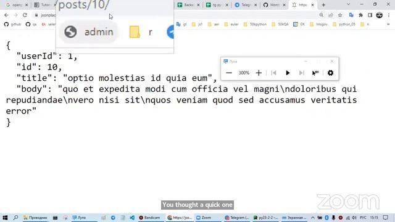Bookmark this page with the star icon
The image size is (395, 222).
pyautogui.click(x=340, y=15)
